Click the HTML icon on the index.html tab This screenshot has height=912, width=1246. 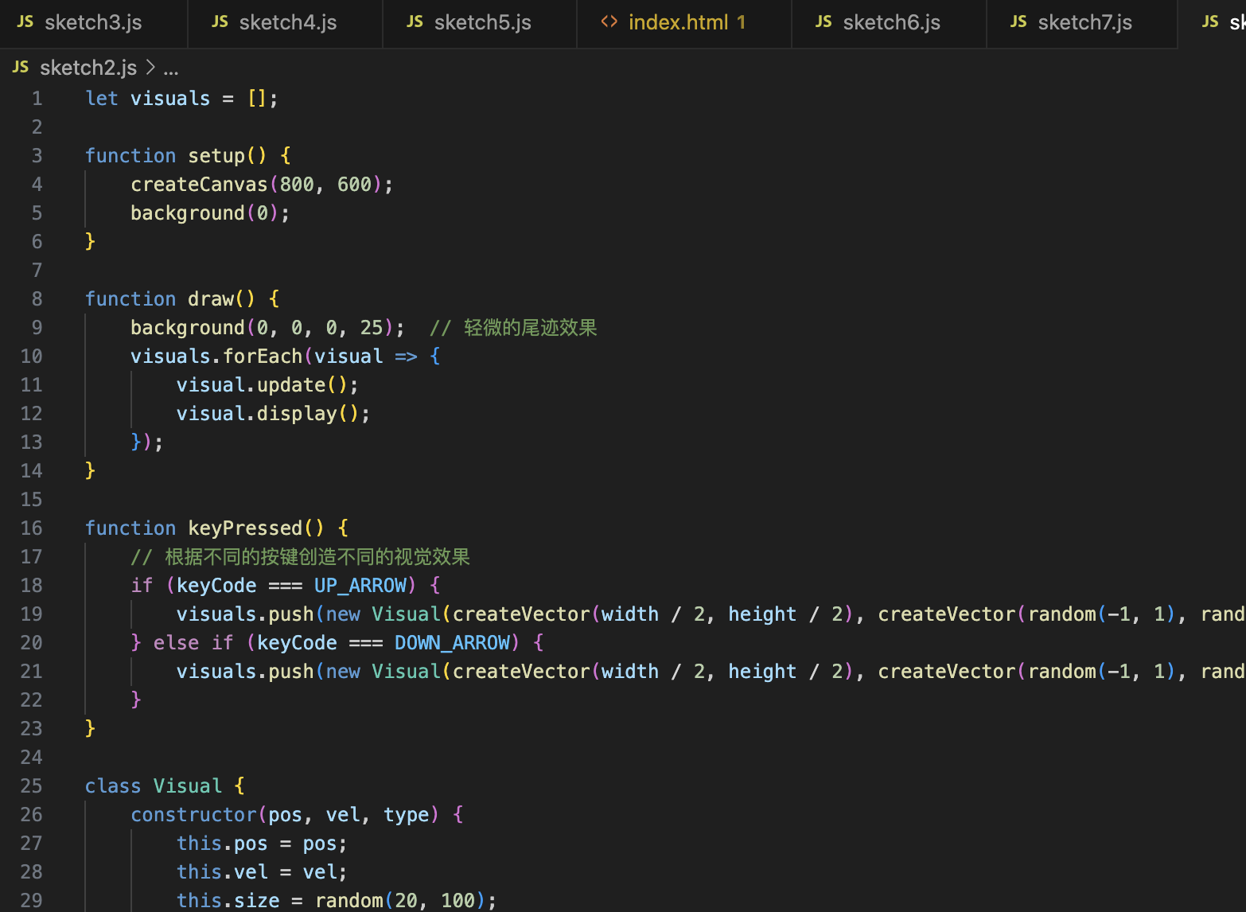click(609, 21)
